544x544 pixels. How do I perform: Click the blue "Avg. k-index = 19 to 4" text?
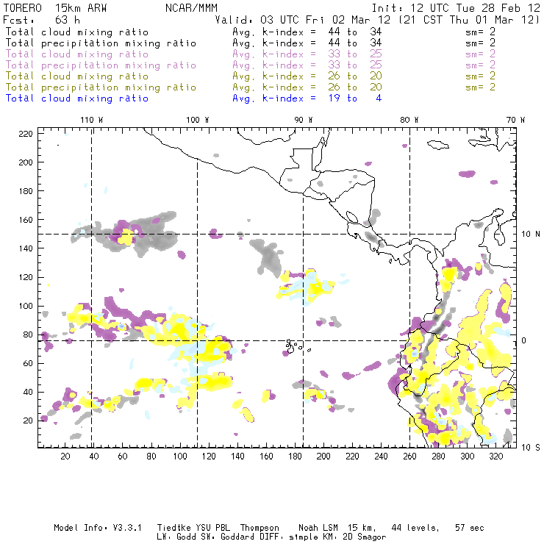click(x=307, y=99)
